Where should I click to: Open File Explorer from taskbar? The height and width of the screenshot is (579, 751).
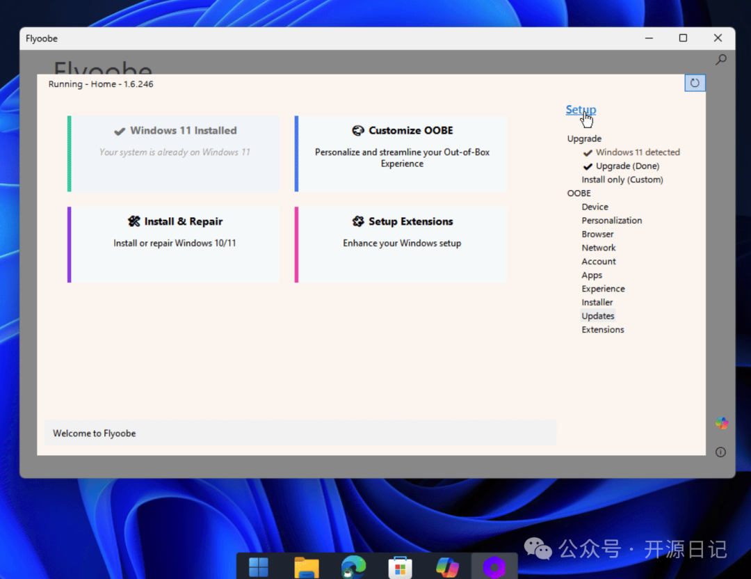click(306, 567)
